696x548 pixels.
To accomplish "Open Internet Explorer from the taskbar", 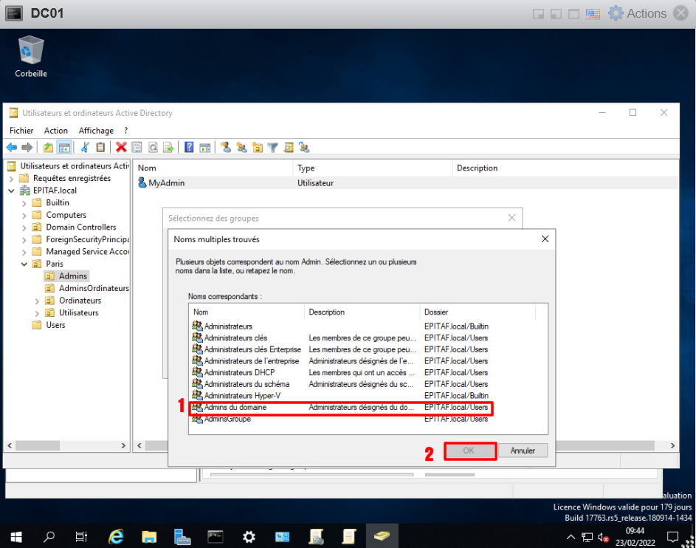I will [116, 536].
